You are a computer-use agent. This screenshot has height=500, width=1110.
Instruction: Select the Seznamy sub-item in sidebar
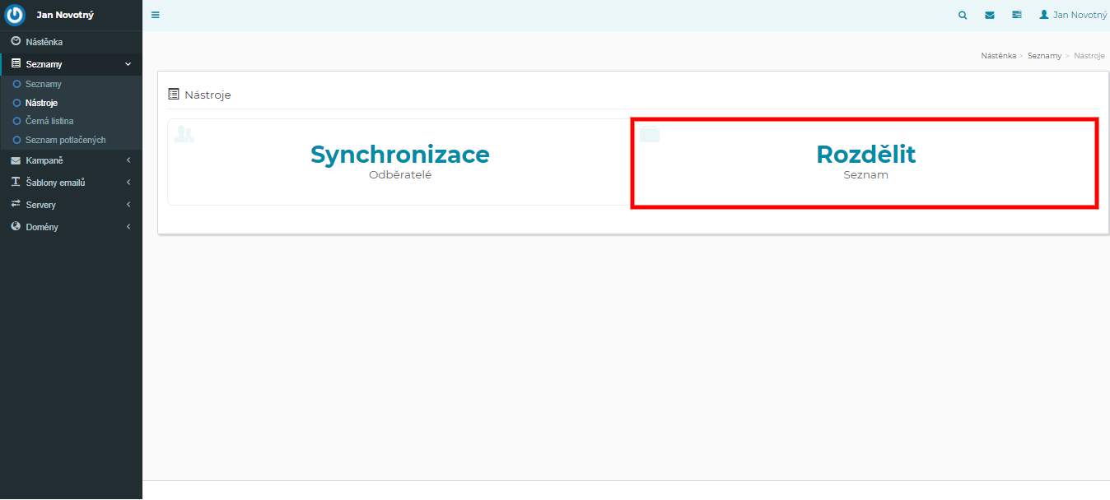43,84
